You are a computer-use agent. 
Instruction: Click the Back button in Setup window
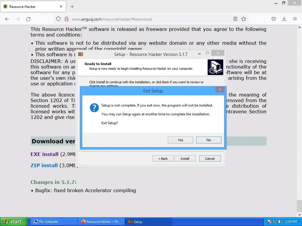coord(163,159)
